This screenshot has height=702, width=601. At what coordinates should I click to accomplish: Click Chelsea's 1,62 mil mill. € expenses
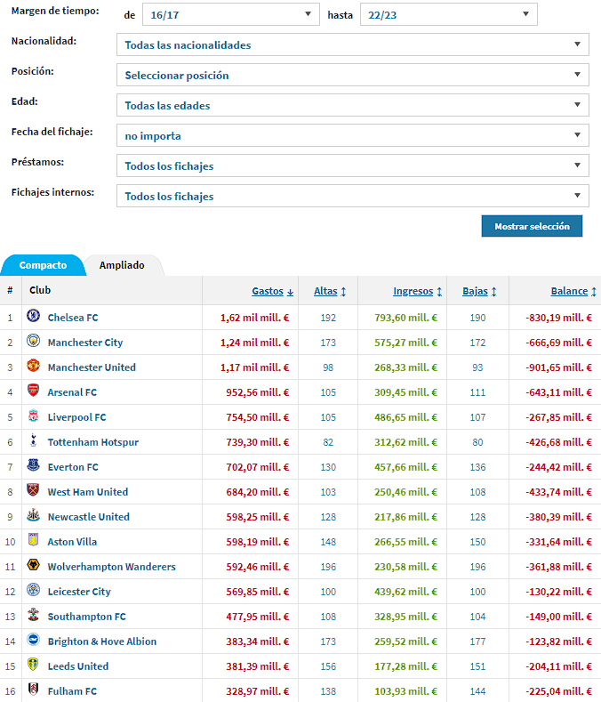click(254, 318)
